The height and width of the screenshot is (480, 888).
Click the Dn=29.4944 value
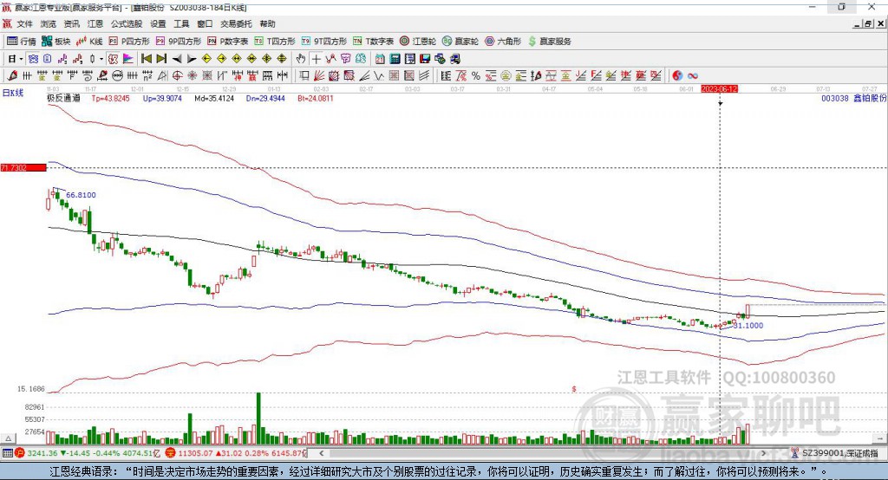(x=265, y=99)
